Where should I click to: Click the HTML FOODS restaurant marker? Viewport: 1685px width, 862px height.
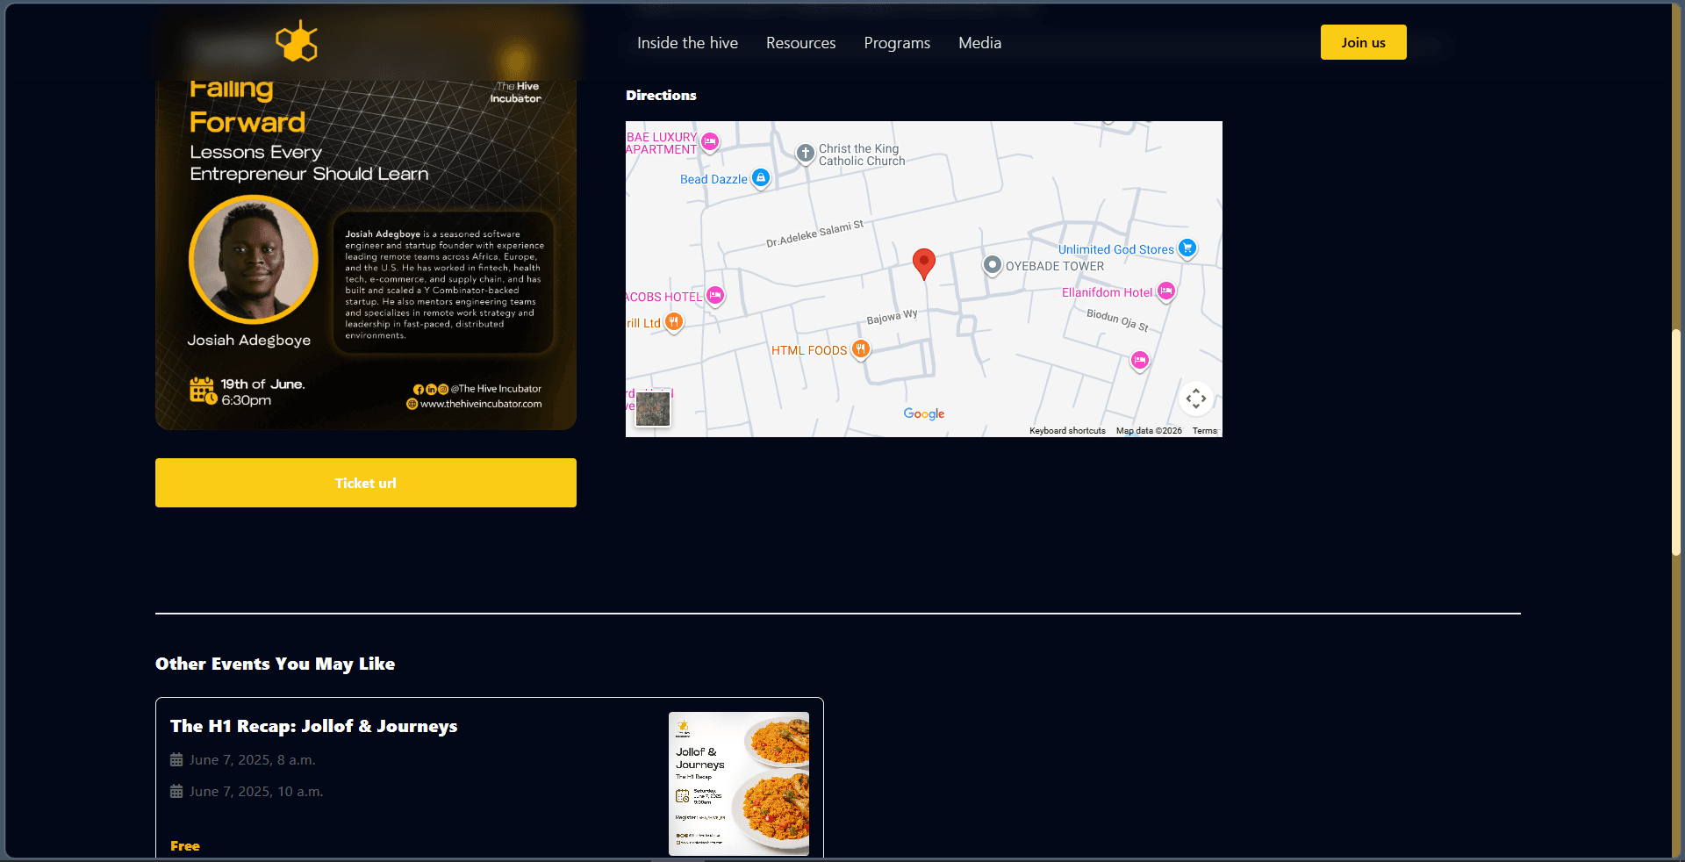click(861, 349)
